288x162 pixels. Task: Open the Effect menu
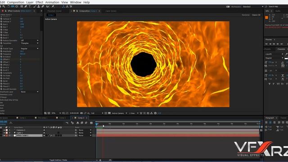(39, 2)
